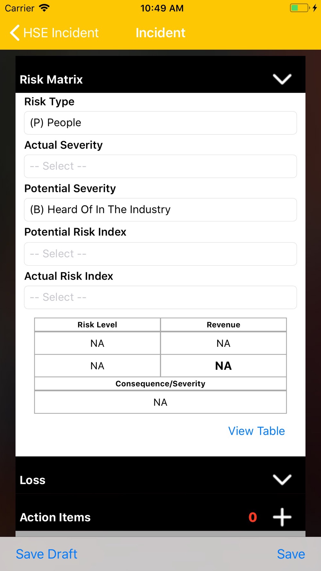The height and width of the screenshot is (571, 321).
Task: Tap the Action Items header label
Action: point(55,517)
